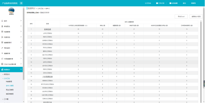Open the 公卫日志 header link
The height and width of the screenshot is (103, 205).
pyautogui.click(x=148, y=3)
